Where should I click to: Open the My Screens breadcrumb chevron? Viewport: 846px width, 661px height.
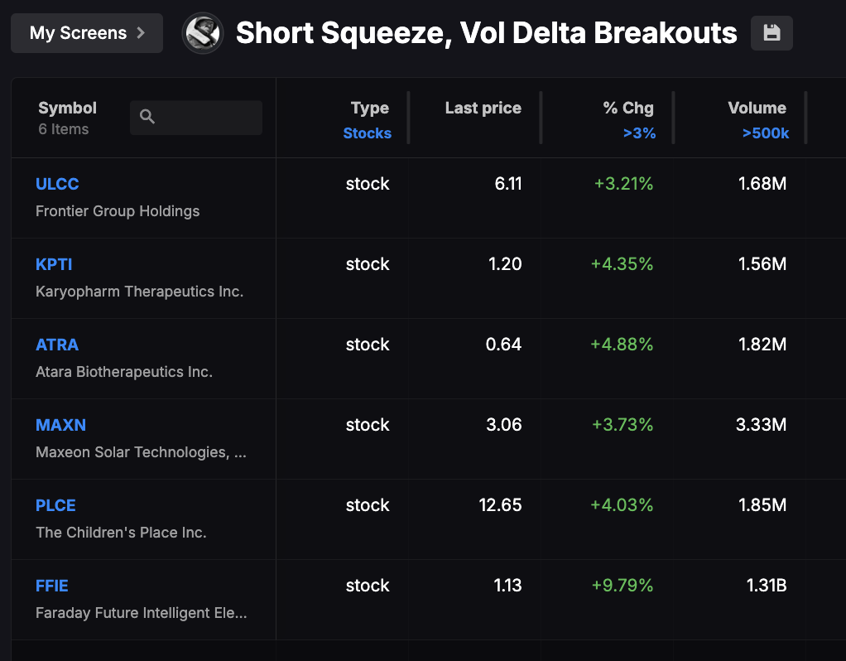[x=141, y=33]
